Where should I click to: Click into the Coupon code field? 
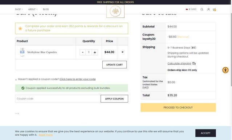click(x=58, y=99)
